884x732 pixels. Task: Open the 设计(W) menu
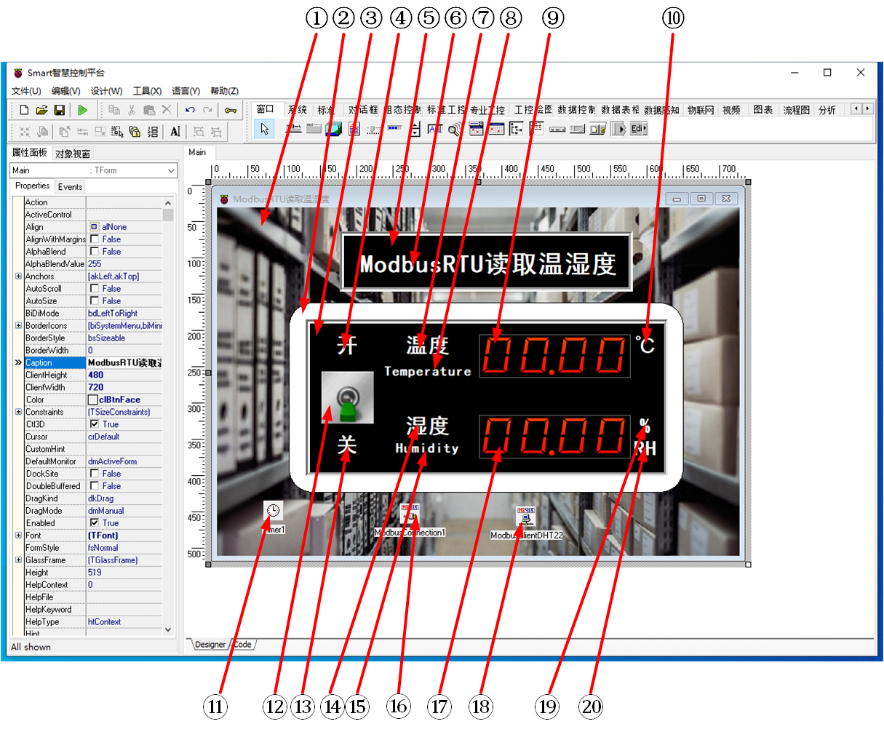106,91
